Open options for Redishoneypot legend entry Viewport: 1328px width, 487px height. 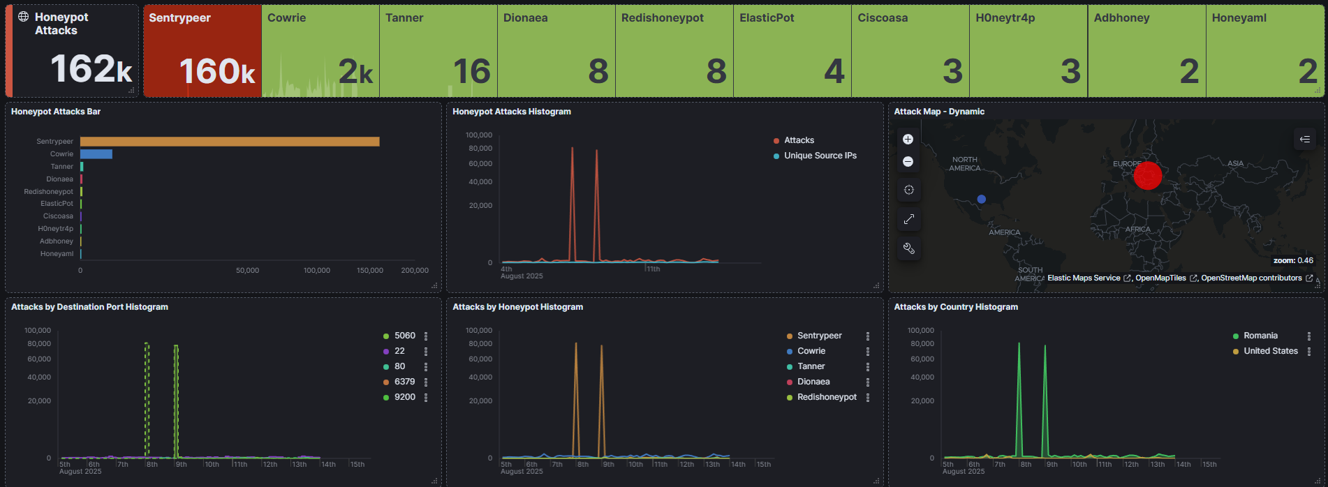click(868, 397)
